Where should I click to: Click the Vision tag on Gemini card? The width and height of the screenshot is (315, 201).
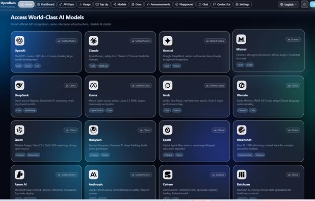tap(176, 66)
